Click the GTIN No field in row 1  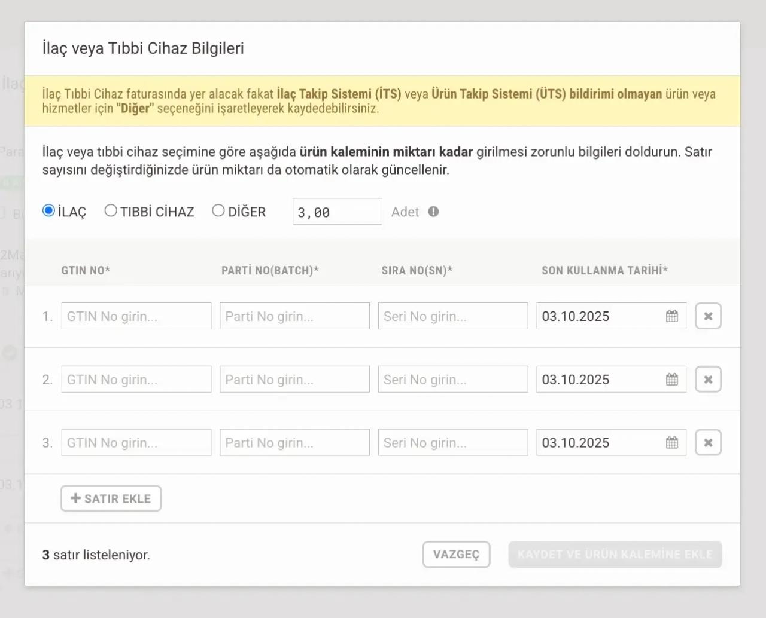point(136,316)
